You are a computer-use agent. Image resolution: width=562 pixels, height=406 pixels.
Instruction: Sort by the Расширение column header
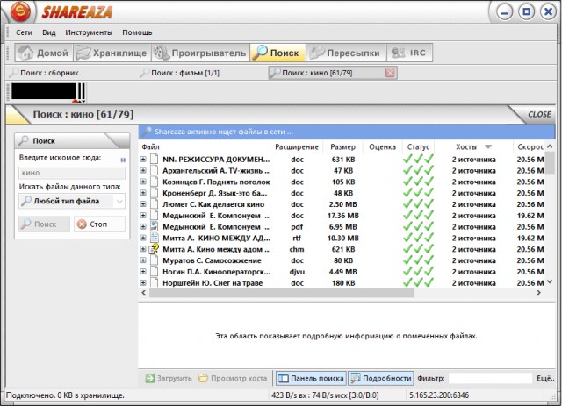click(297, 146)
